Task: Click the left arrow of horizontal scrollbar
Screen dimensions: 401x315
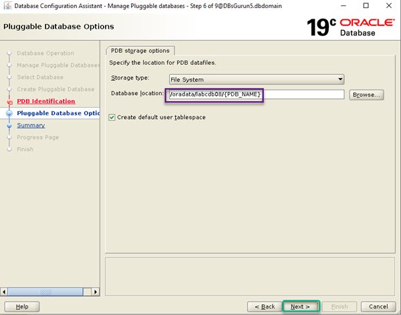Action: coord(4,292)
